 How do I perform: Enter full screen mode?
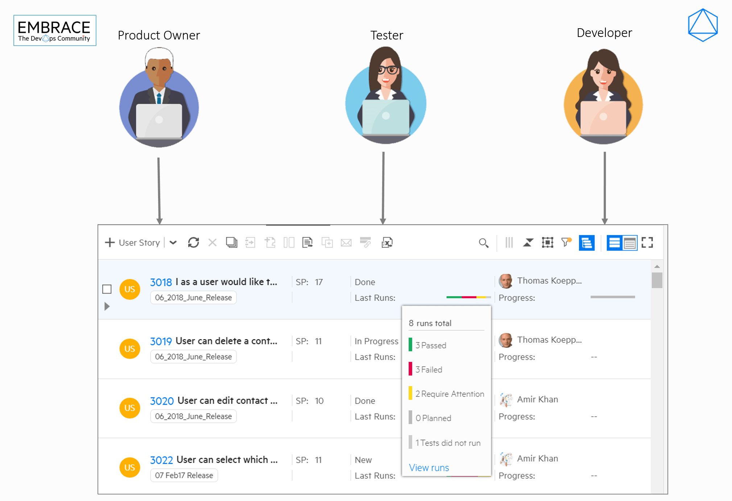click(x=647, y=242)
